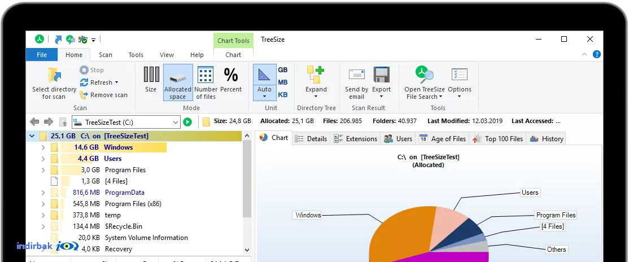
Task: Expand the $Recycle.Bin folder node
Action: coord(43,226)
